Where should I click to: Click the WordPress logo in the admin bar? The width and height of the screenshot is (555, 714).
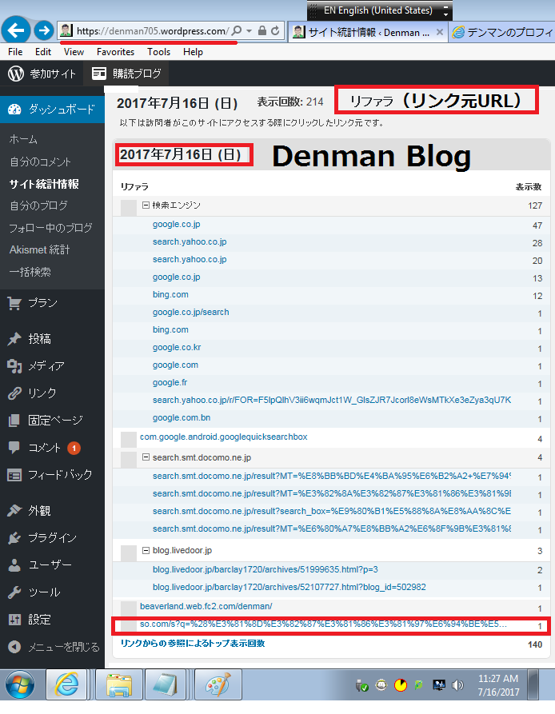16,74
